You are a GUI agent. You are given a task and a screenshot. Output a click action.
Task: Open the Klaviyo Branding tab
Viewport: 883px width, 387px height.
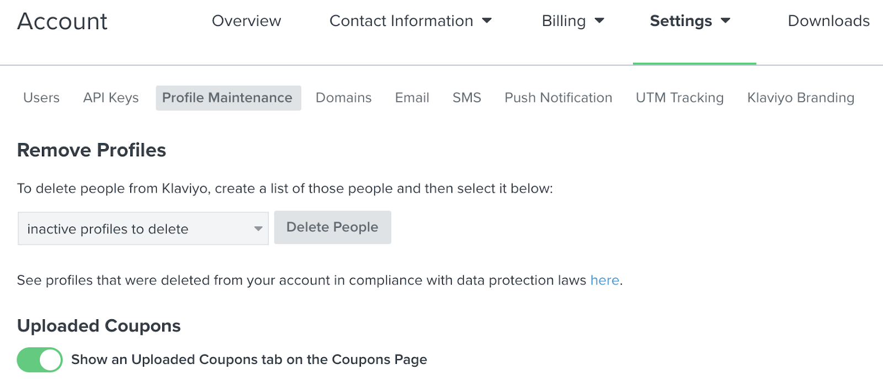[800, 98]
